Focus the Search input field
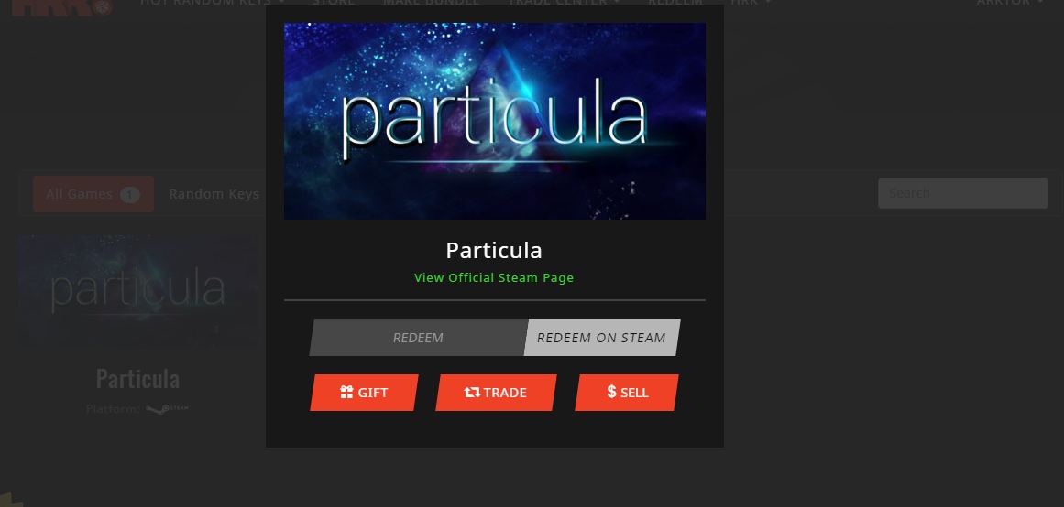Viewport: 1064px width, 507px height. point(963,193)
